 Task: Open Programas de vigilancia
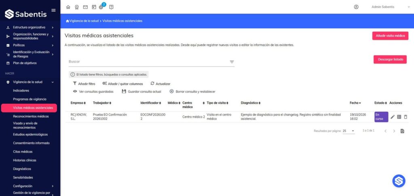coord(30,99)
